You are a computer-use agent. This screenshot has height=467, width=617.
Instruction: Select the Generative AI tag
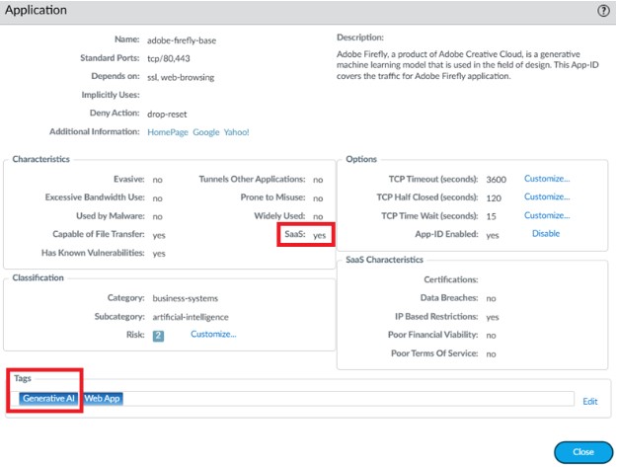[x=48, y=399]
